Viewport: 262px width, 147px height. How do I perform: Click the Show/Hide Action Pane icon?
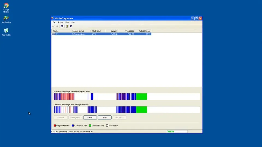click(x=71, y=26)
